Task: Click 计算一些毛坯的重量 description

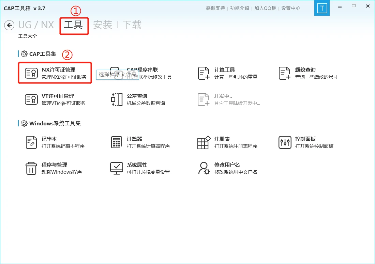Action: (236, 77)
